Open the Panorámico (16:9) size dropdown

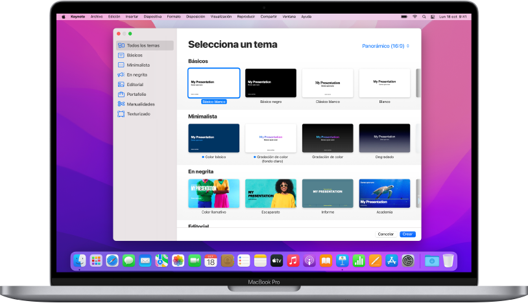385,46
